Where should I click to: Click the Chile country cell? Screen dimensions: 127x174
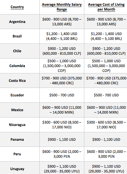[17, 51]
